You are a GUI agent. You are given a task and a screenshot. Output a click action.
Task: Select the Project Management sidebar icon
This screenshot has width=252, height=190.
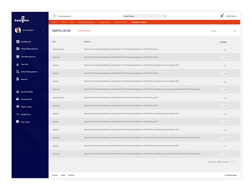[17, 49]
